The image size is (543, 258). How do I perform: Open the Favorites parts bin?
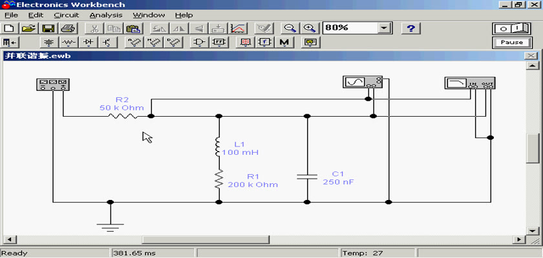pos(10,43)
